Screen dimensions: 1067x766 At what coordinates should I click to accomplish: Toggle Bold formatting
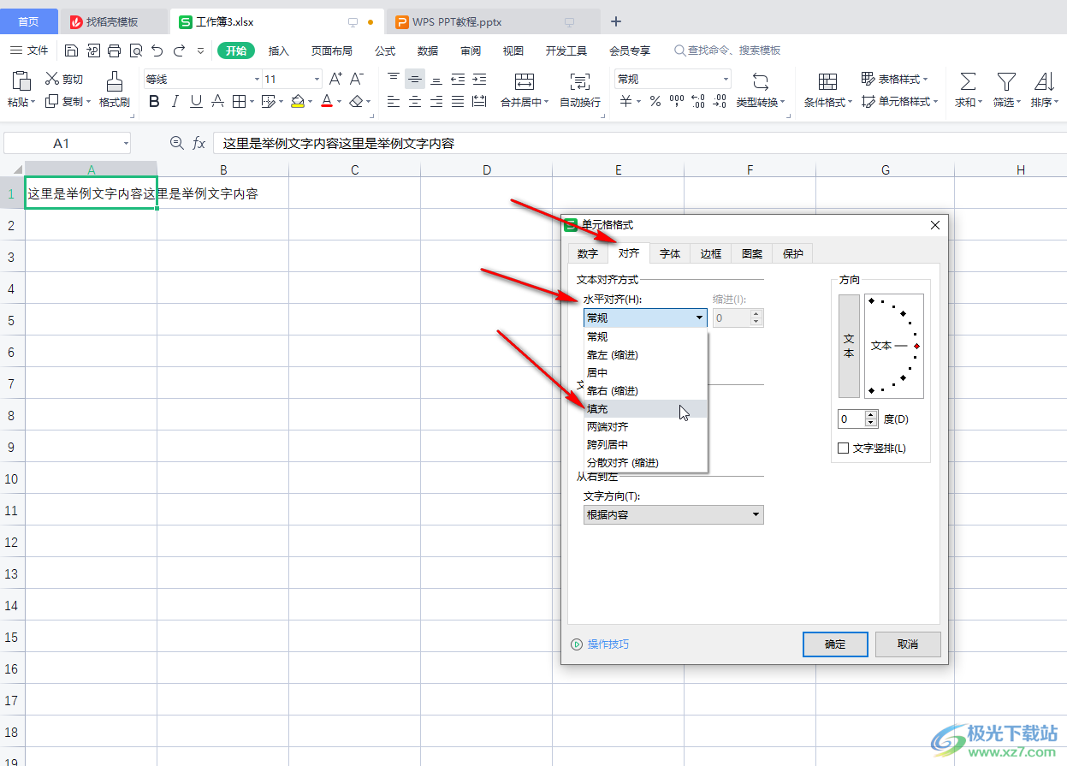click(154, 102)
